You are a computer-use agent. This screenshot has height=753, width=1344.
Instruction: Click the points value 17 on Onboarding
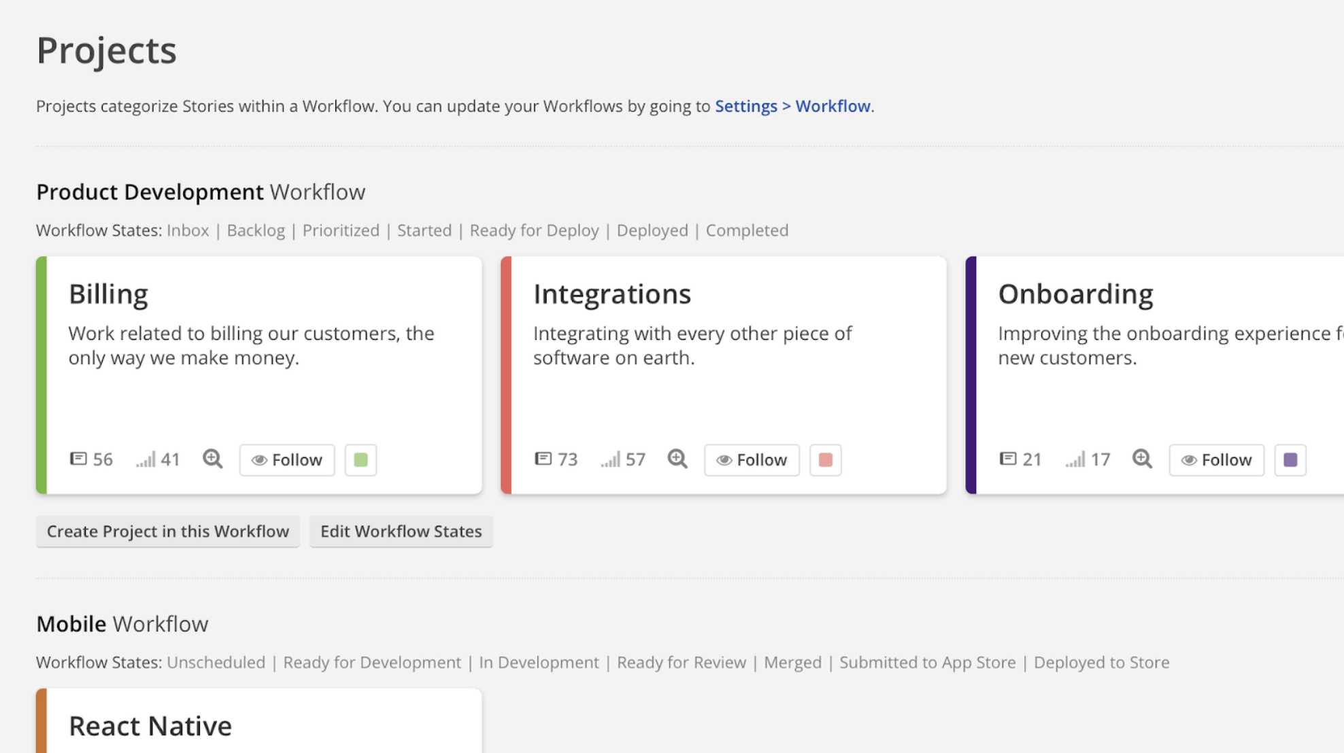[1101, 460]
